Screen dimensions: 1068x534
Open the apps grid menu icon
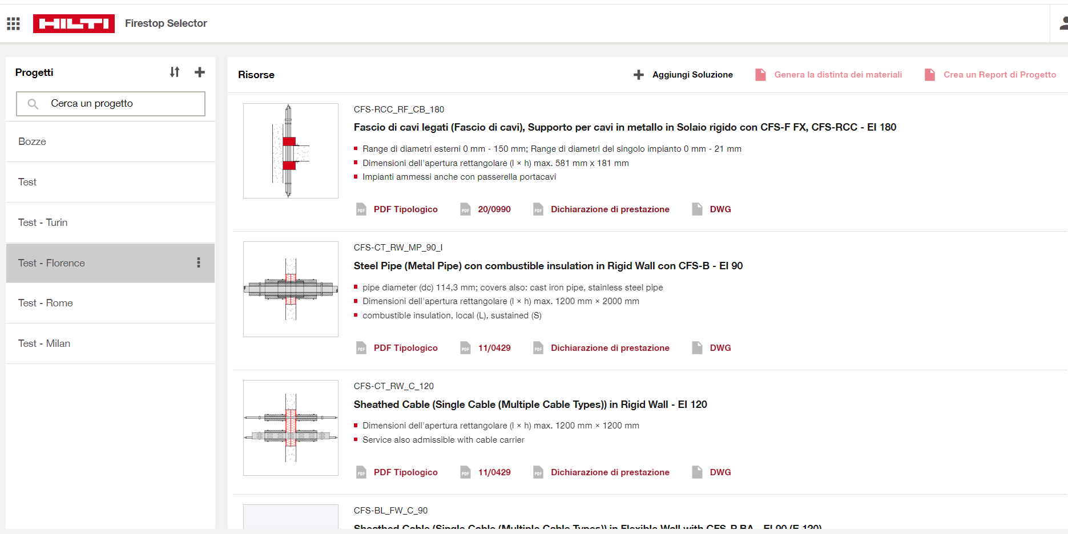coord(13,23)
